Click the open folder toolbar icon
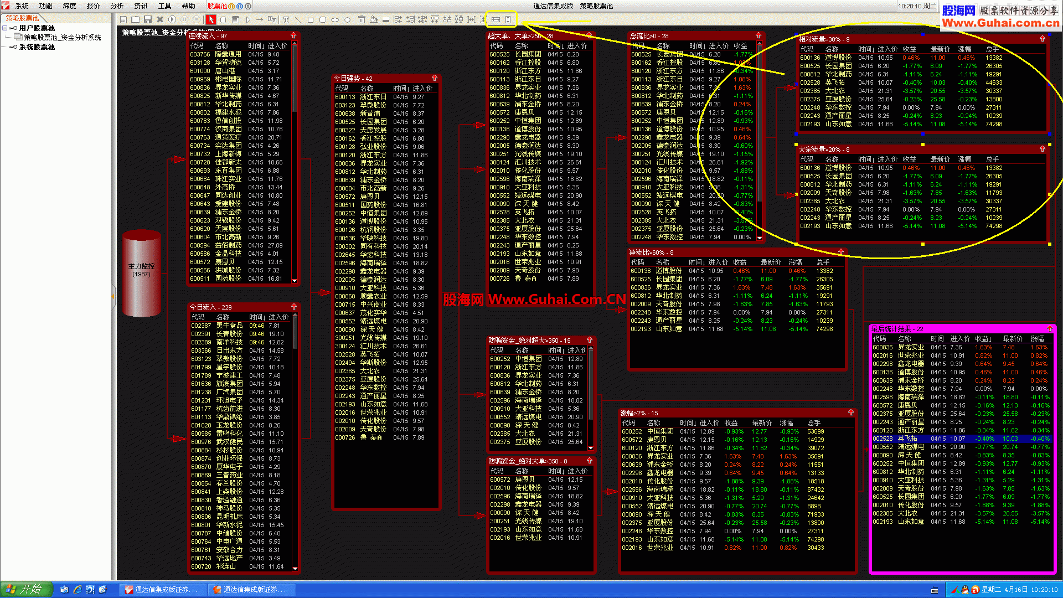The height and width of the screenshot is (598, 1063). 136,19
